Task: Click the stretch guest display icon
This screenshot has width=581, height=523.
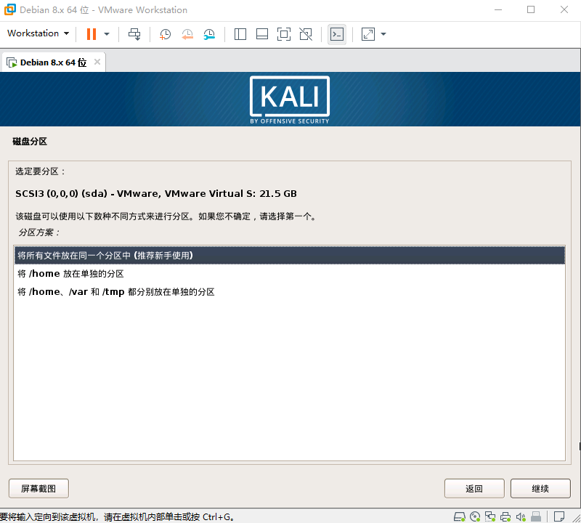Action: (x=368, y=34)
